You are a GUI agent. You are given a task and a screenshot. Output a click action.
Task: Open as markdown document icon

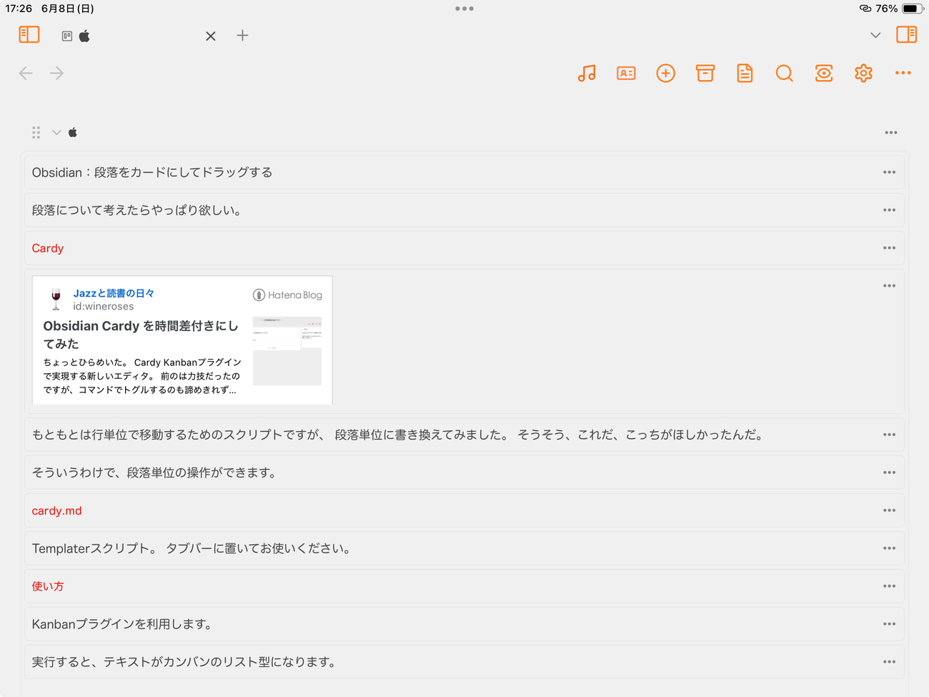[x=745, y=73]
